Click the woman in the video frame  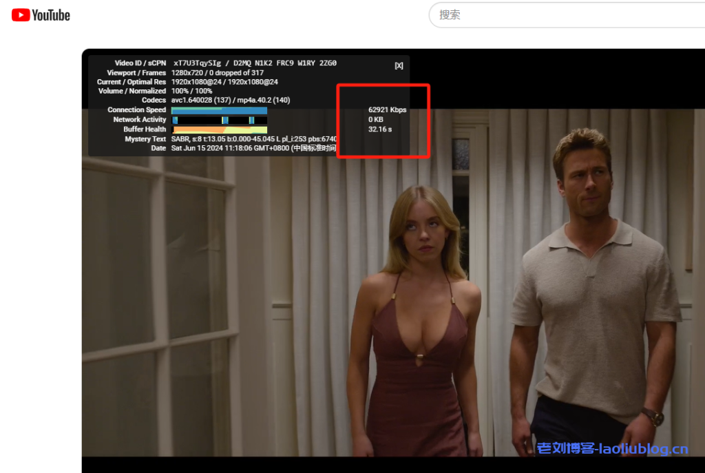(x=417, y=317)
